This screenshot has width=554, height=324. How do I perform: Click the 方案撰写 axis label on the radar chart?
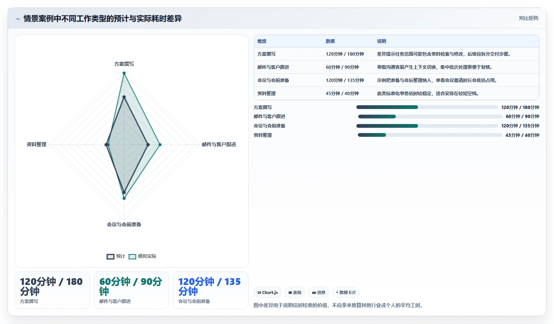tap(124, 64)
